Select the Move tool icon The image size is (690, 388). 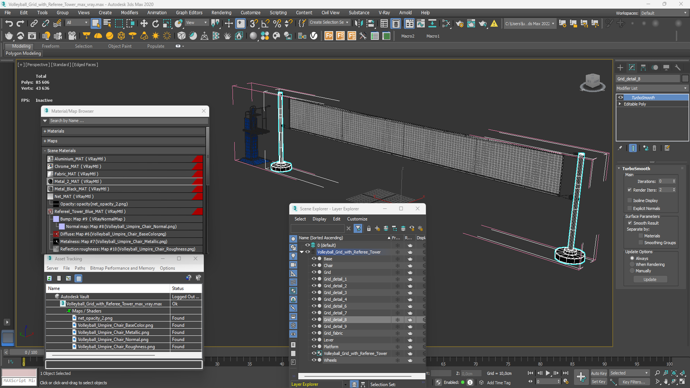(144, 24)
